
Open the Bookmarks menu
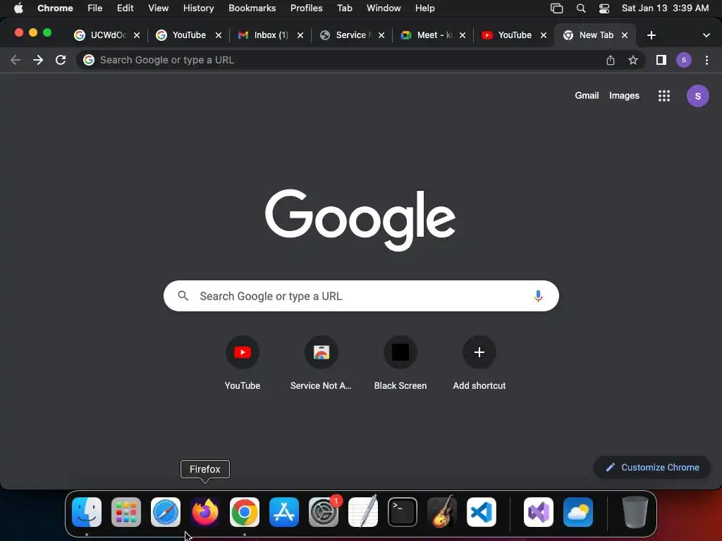pos(252,8)
